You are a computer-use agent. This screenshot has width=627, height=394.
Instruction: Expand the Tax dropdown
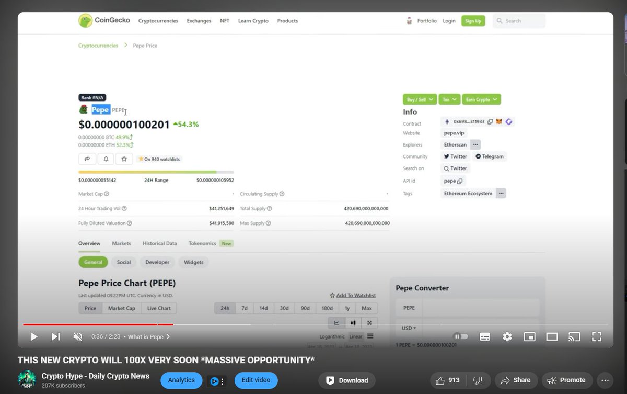pyautogui.click(x=449, y=99)
